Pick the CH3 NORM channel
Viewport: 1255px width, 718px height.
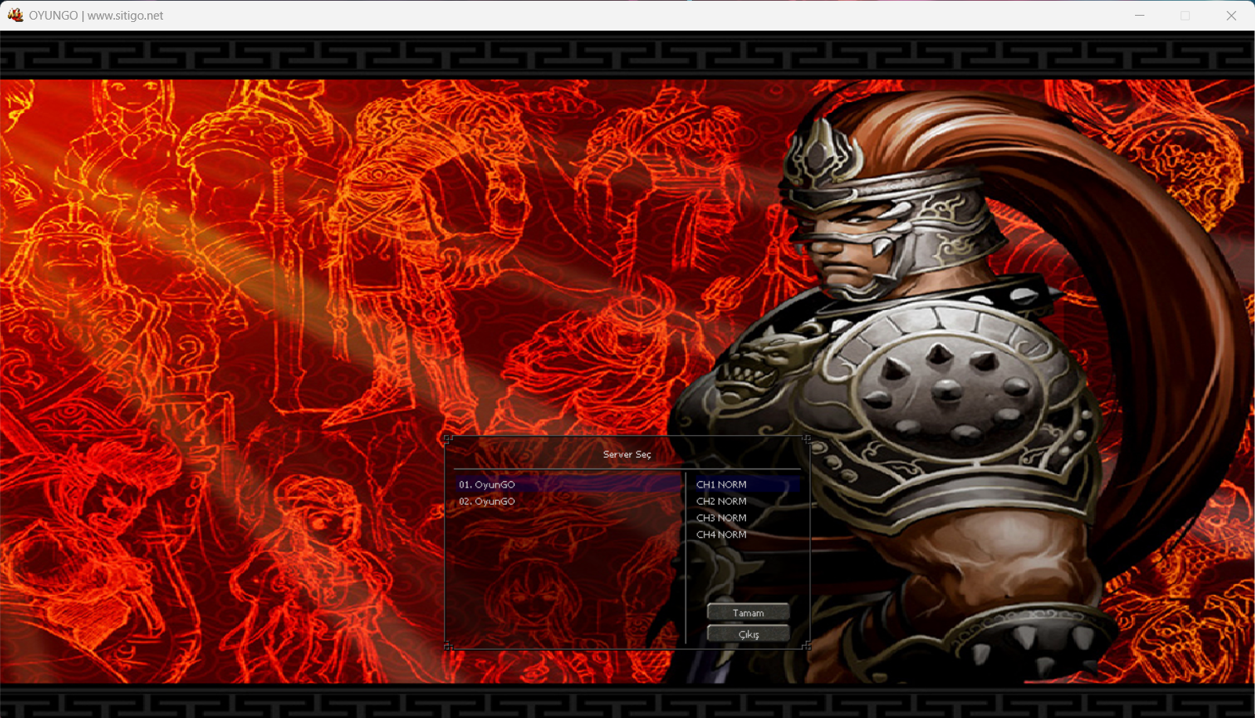747,518
